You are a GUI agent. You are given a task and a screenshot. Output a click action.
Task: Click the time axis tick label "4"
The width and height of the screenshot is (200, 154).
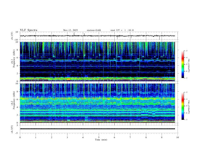click(x=83, y=137)
